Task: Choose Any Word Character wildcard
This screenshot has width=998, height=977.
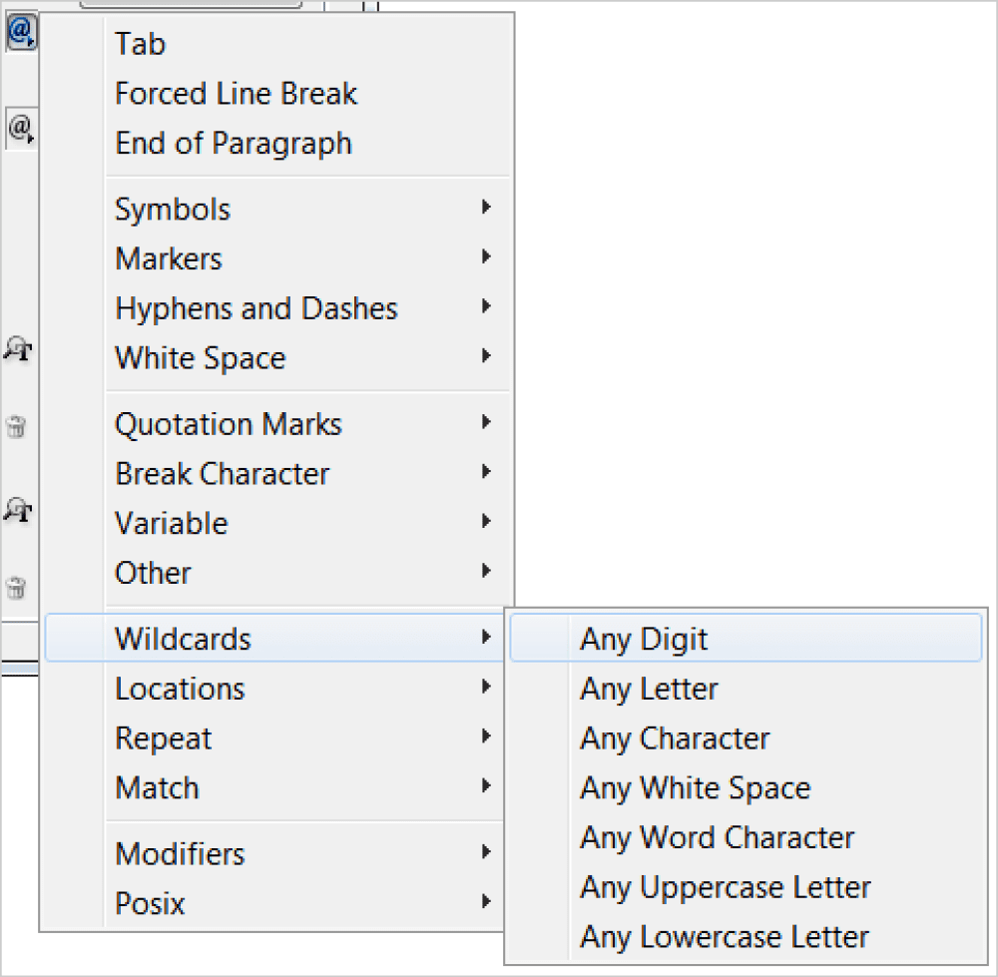Action: (717, 838)
